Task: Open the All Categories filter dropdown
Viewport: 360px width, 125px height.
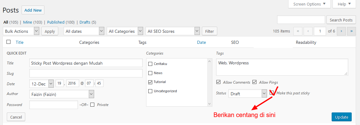Action: 125,31
